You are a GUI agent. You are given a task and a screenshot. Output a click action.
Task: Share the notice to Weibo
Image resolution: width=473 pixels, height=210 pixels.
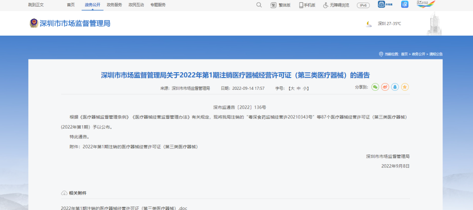coord(385,87)
